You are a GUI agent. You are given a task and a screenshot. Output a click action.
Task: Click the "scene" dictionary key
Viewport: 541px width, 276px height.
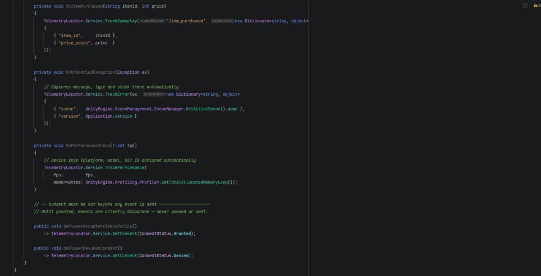(x=67, y=109)
